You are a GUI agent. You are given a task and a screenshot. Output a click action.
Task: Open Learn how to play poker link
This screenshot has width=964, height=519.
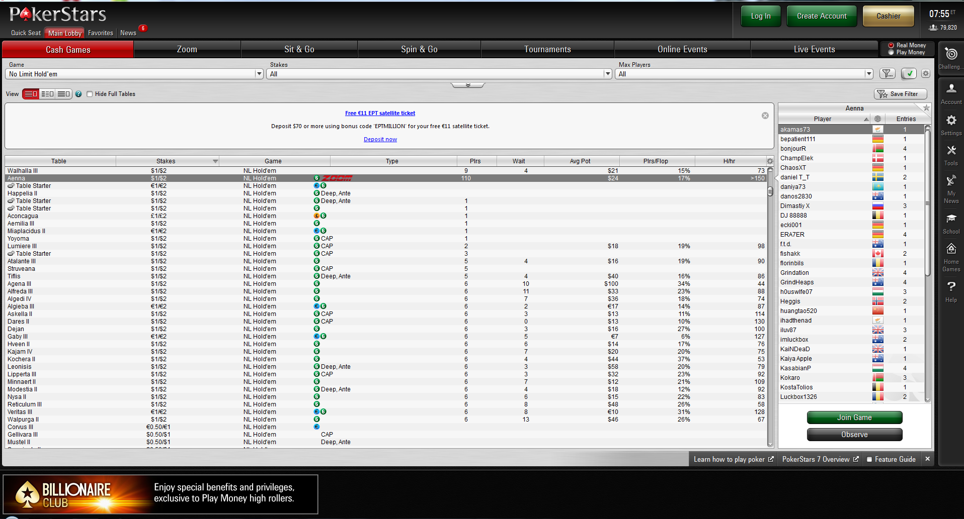(x=734, y=459)
